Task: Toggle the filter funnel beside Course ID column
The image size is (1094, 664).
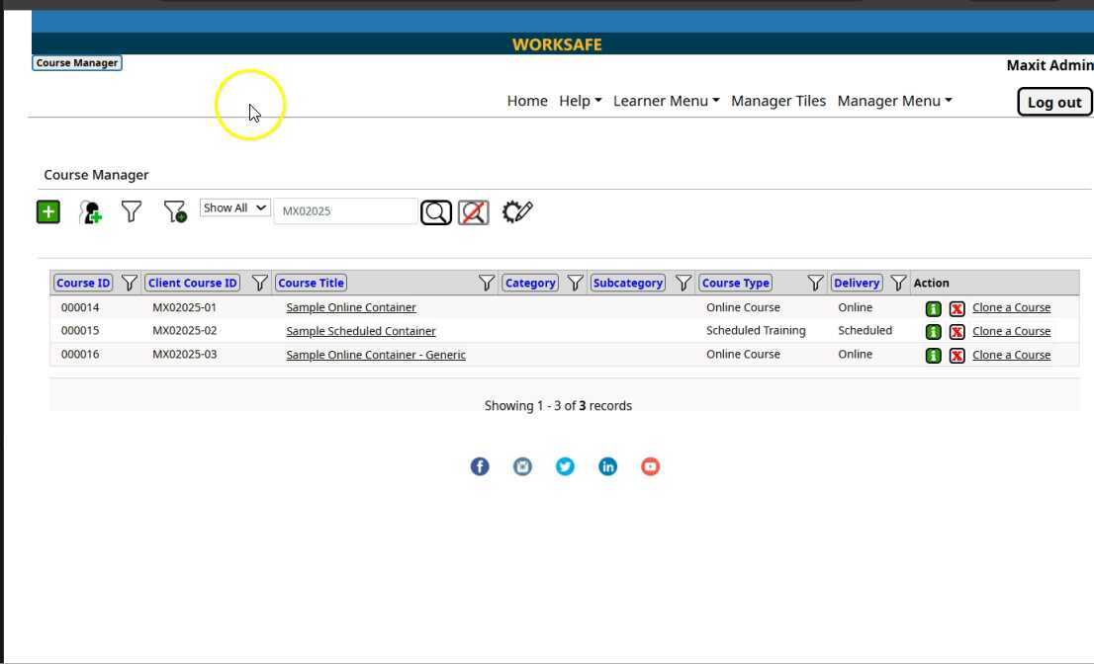Action: [x=130, y=284]
